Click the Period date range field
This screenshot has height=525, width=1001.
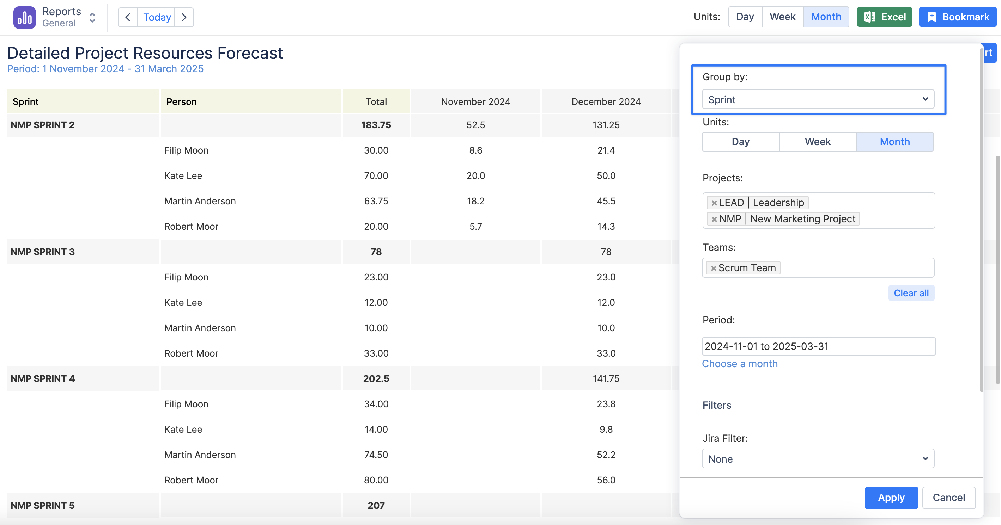pyautogui.click(x=818, y=346)
